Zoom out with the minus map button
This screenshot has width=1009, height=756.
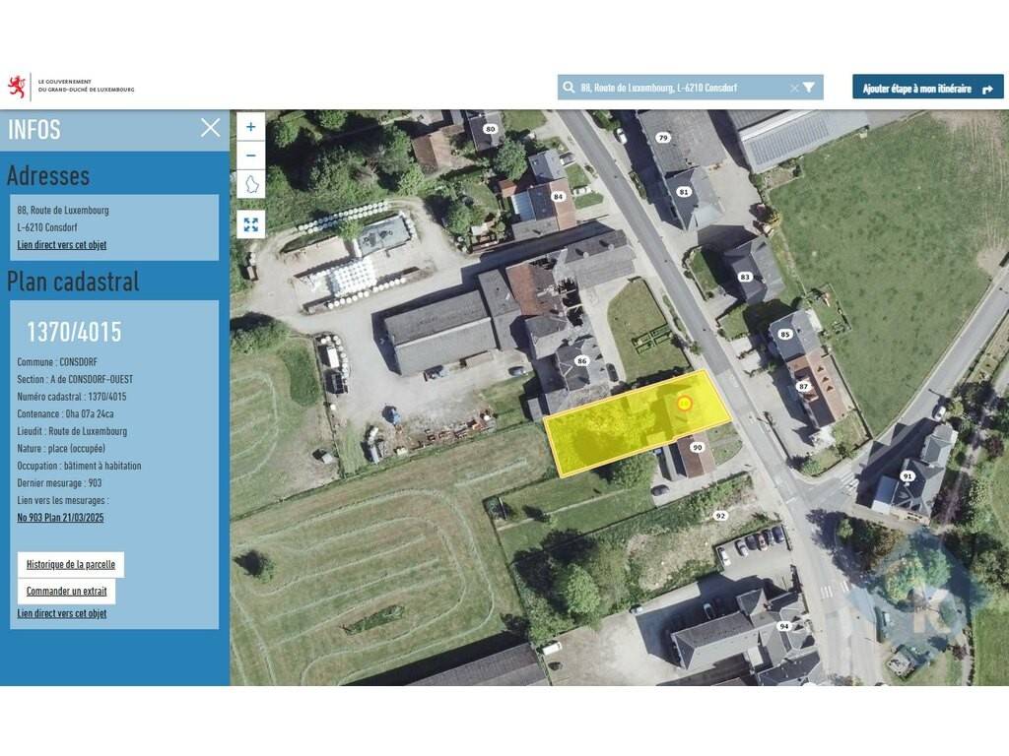[x=250, y=156]
